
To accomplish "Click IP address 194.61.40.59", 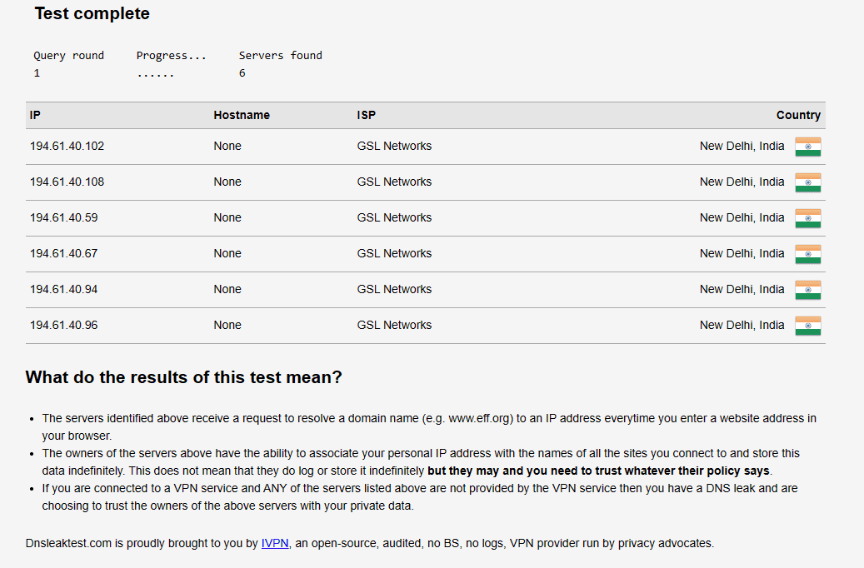I will (64, 217).
